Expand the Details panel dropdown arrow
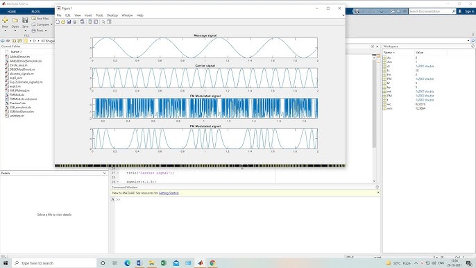 [104, 173]
